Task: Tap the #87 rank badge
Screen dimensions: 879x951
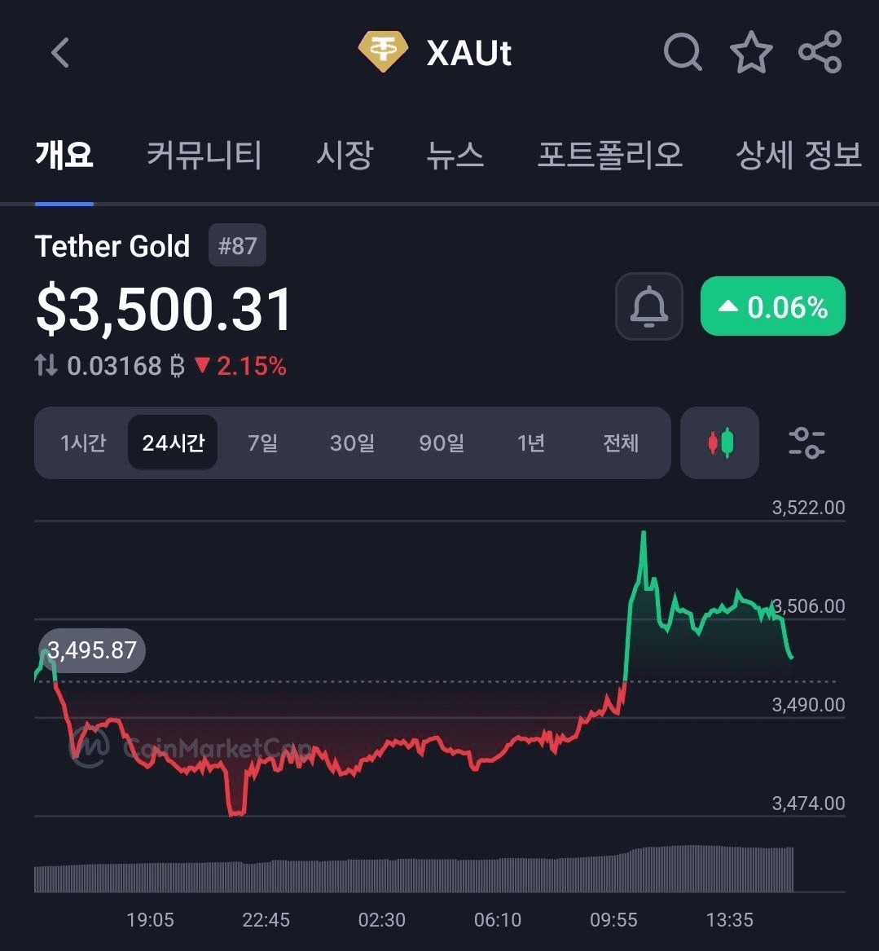Action: pos(237,245)
